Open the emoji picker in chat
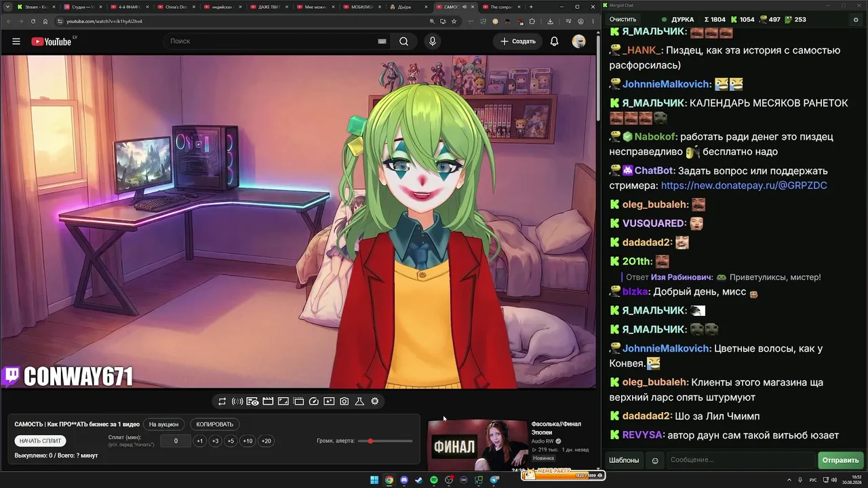This screenshot has height=488, width=868. 655,460
